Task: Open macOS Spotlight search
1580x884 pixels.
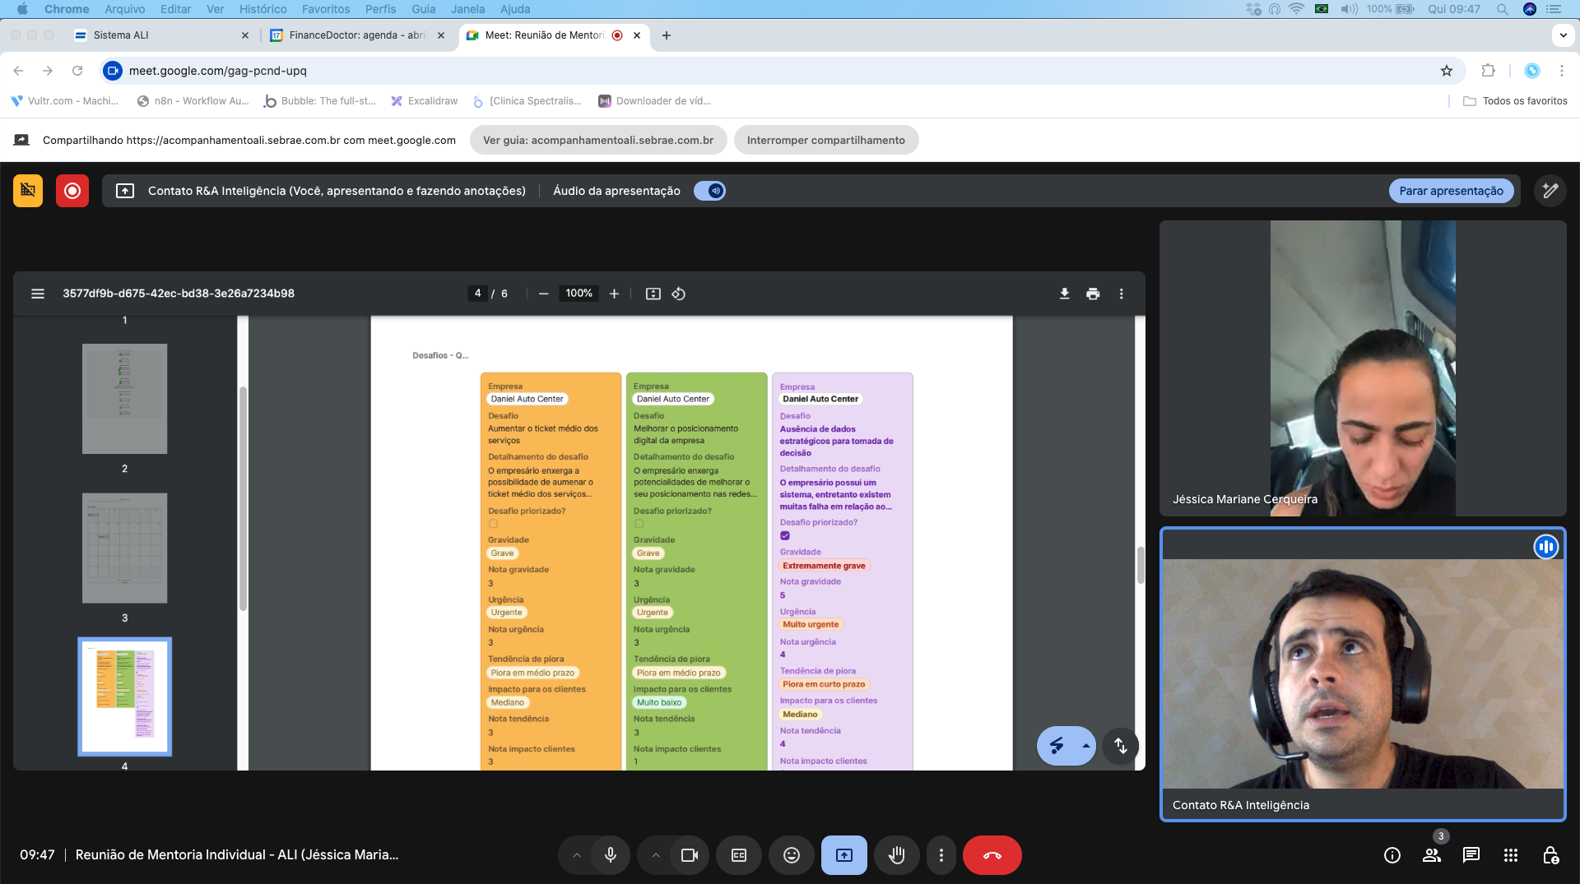Action: [x=1503, y=9]
